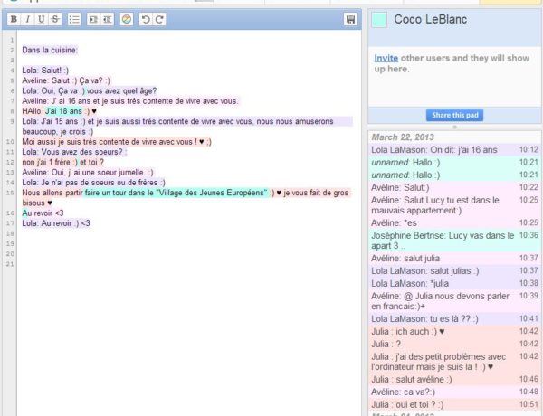Outdent the selected text

(108, 19)
